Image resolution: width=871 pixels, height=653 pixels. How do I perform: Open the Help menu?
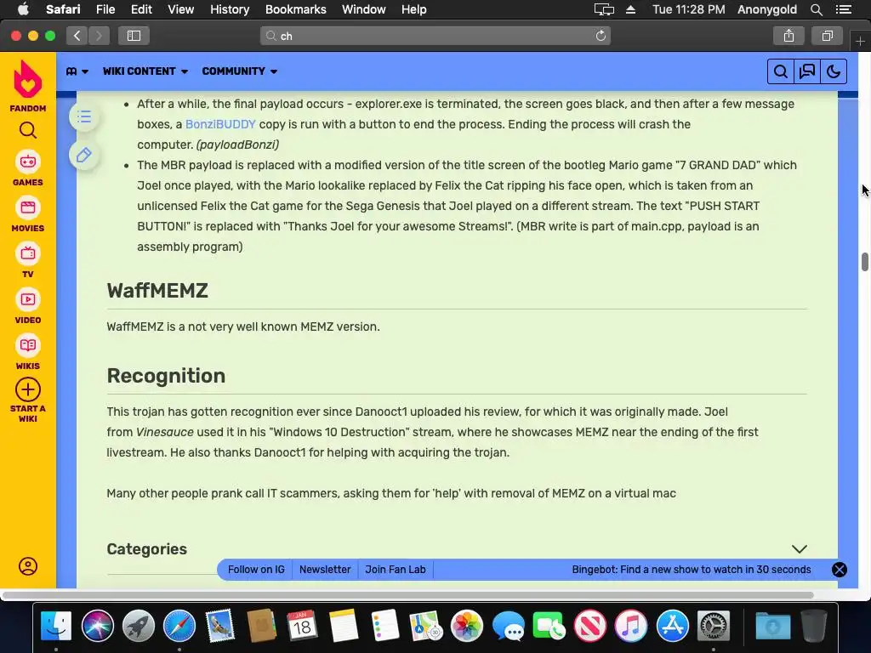click(x=414, y=9)
